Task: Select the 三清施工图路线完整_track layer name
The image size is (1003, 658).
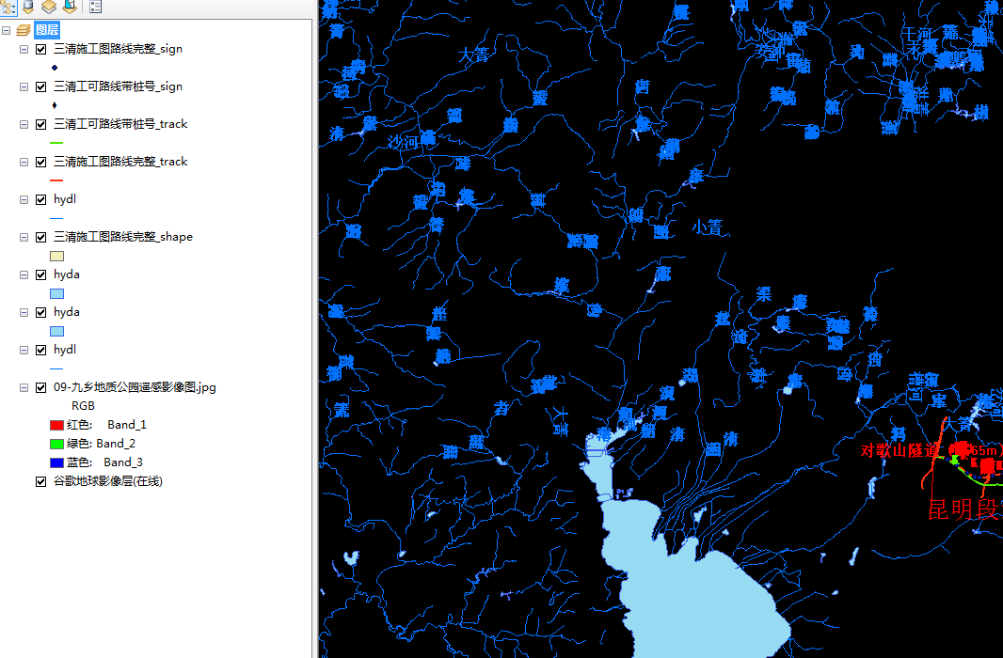Action: pos(120,162)
